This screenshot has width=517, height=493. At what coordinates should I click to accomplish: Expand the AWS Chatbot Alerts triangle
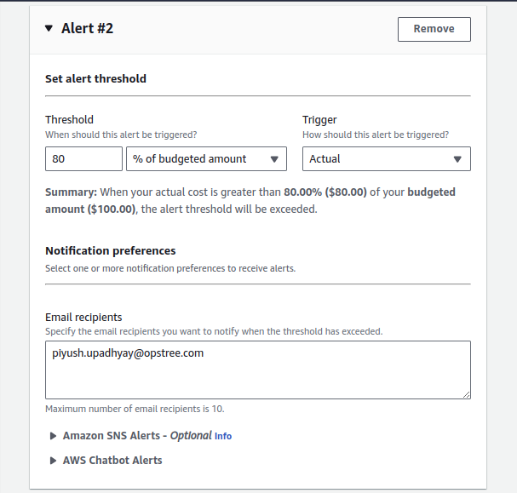[x=54, y=461]
